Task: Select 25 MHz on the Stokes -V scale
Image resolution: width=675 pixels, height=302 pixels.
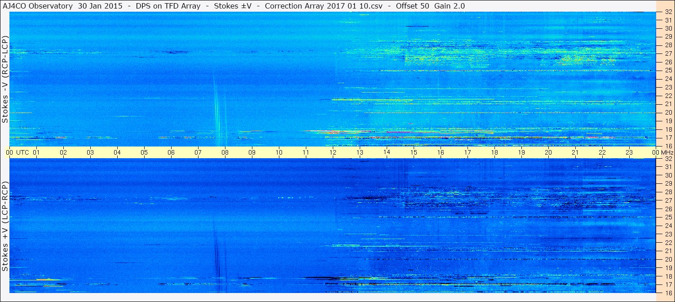Action: click(x=668, y=70)
